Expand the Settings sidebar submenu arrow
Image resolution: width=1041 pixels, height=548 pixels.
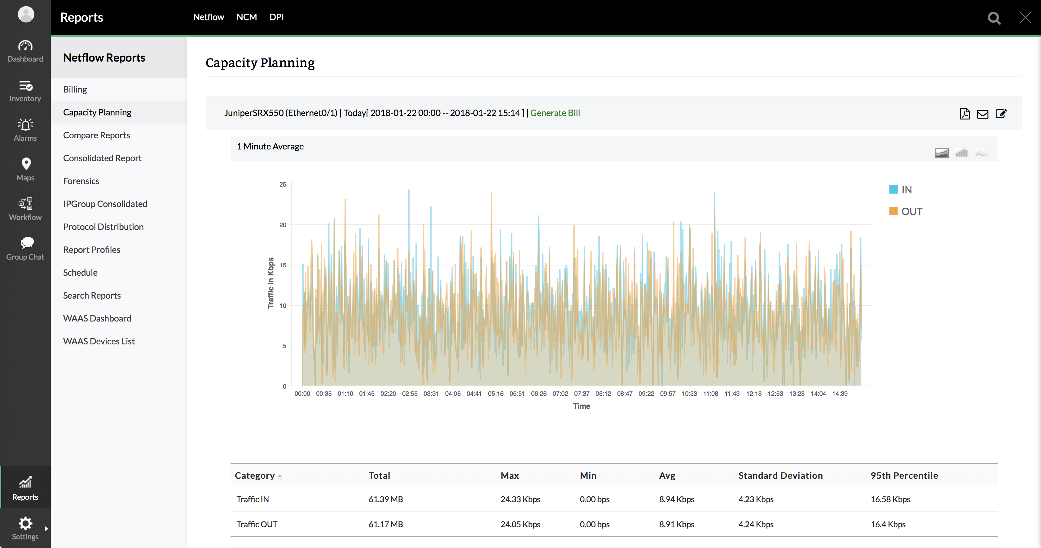46,528
